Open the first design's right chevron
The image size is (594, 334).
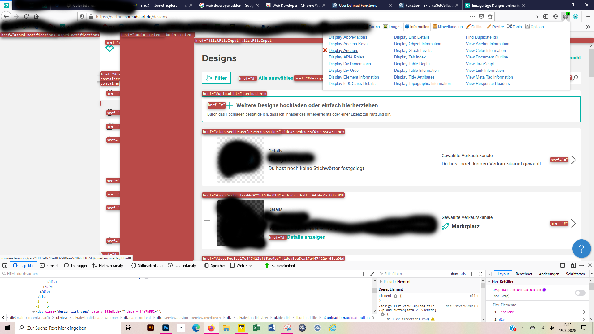[573, 160]
